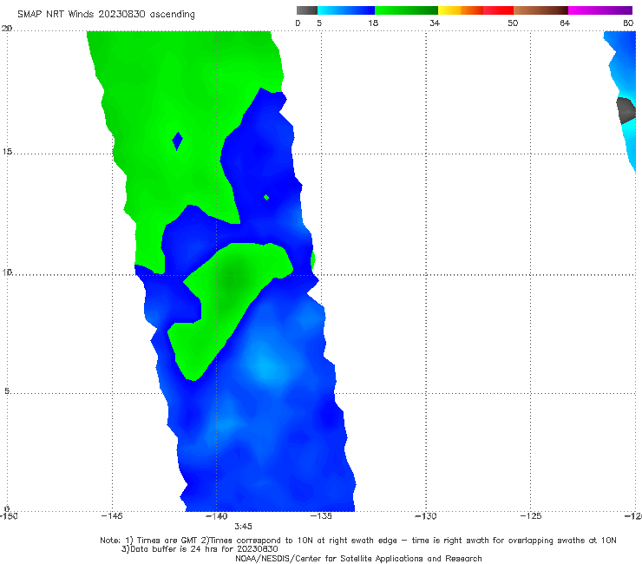This screenshot has width=642, height=564.
Task: Click the brown segment of the color bar
Action: tap(540, 10)
